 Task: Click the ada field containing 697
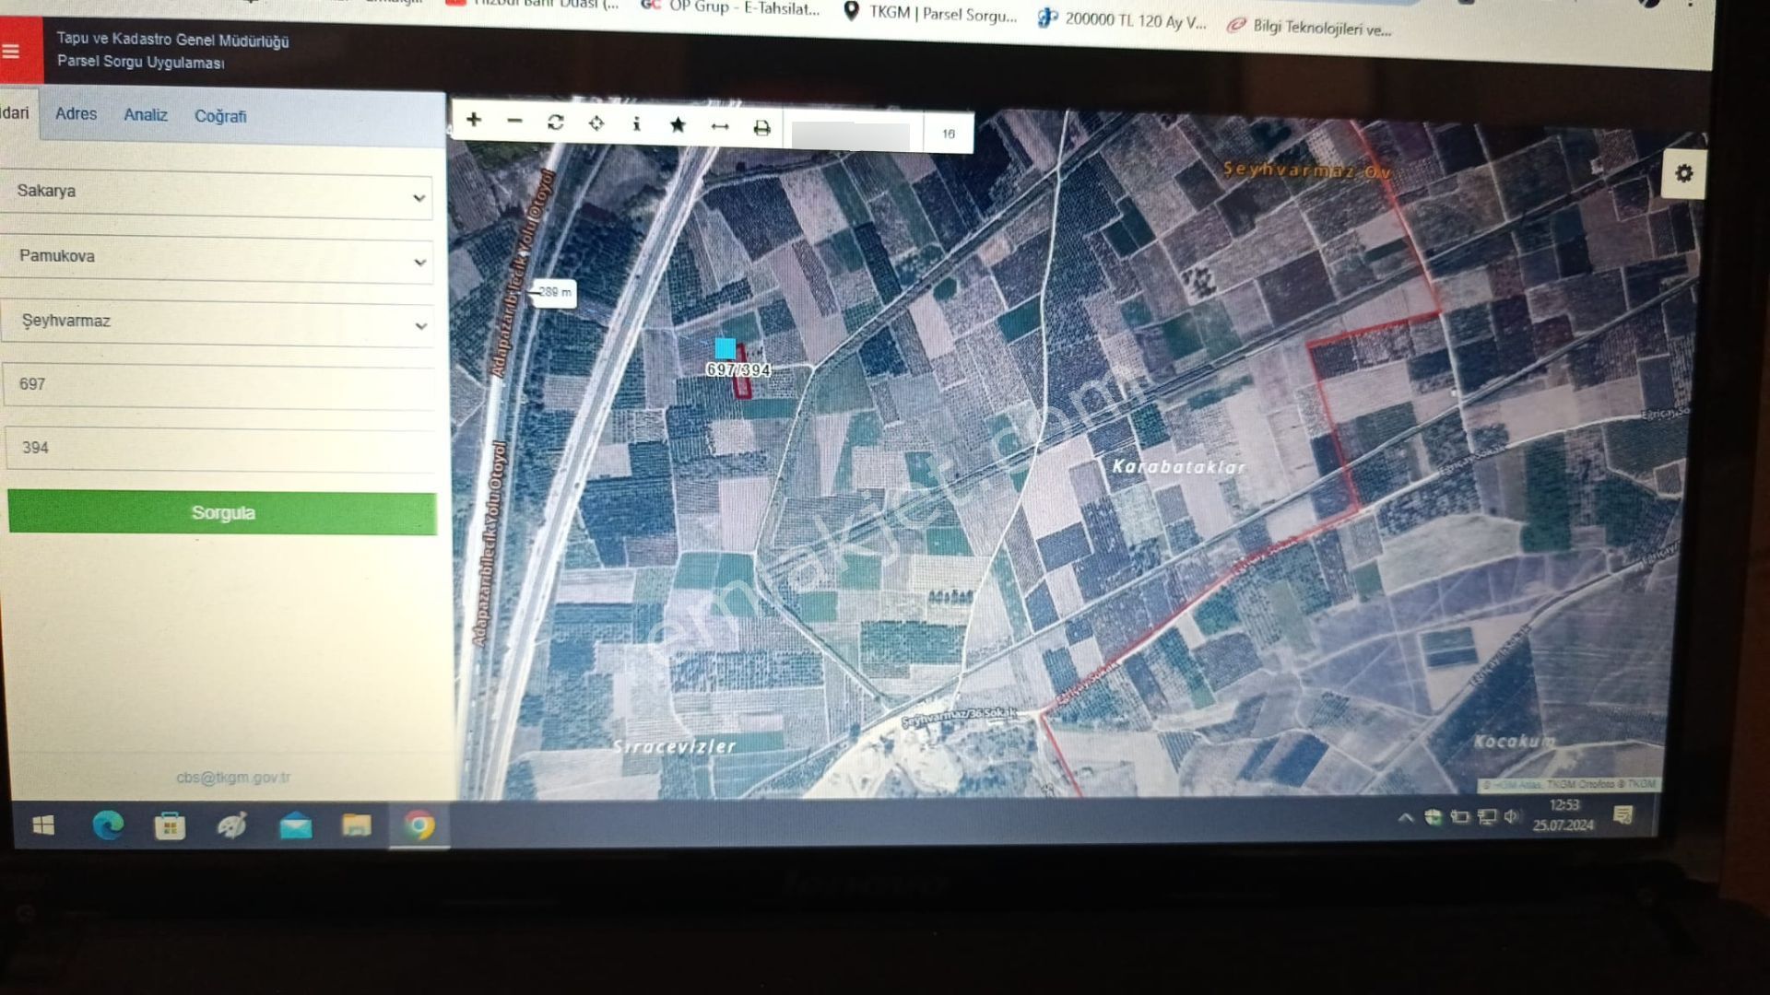click(x=218, y=385)
